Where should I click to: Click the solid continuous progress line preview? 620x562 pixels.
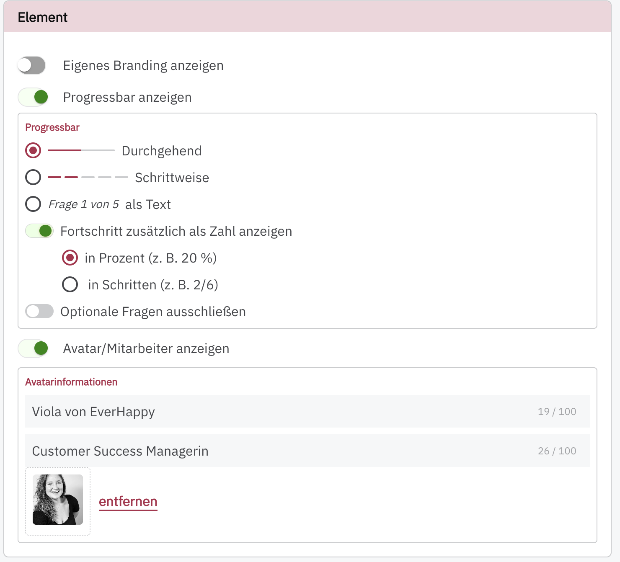pos(81,150)
